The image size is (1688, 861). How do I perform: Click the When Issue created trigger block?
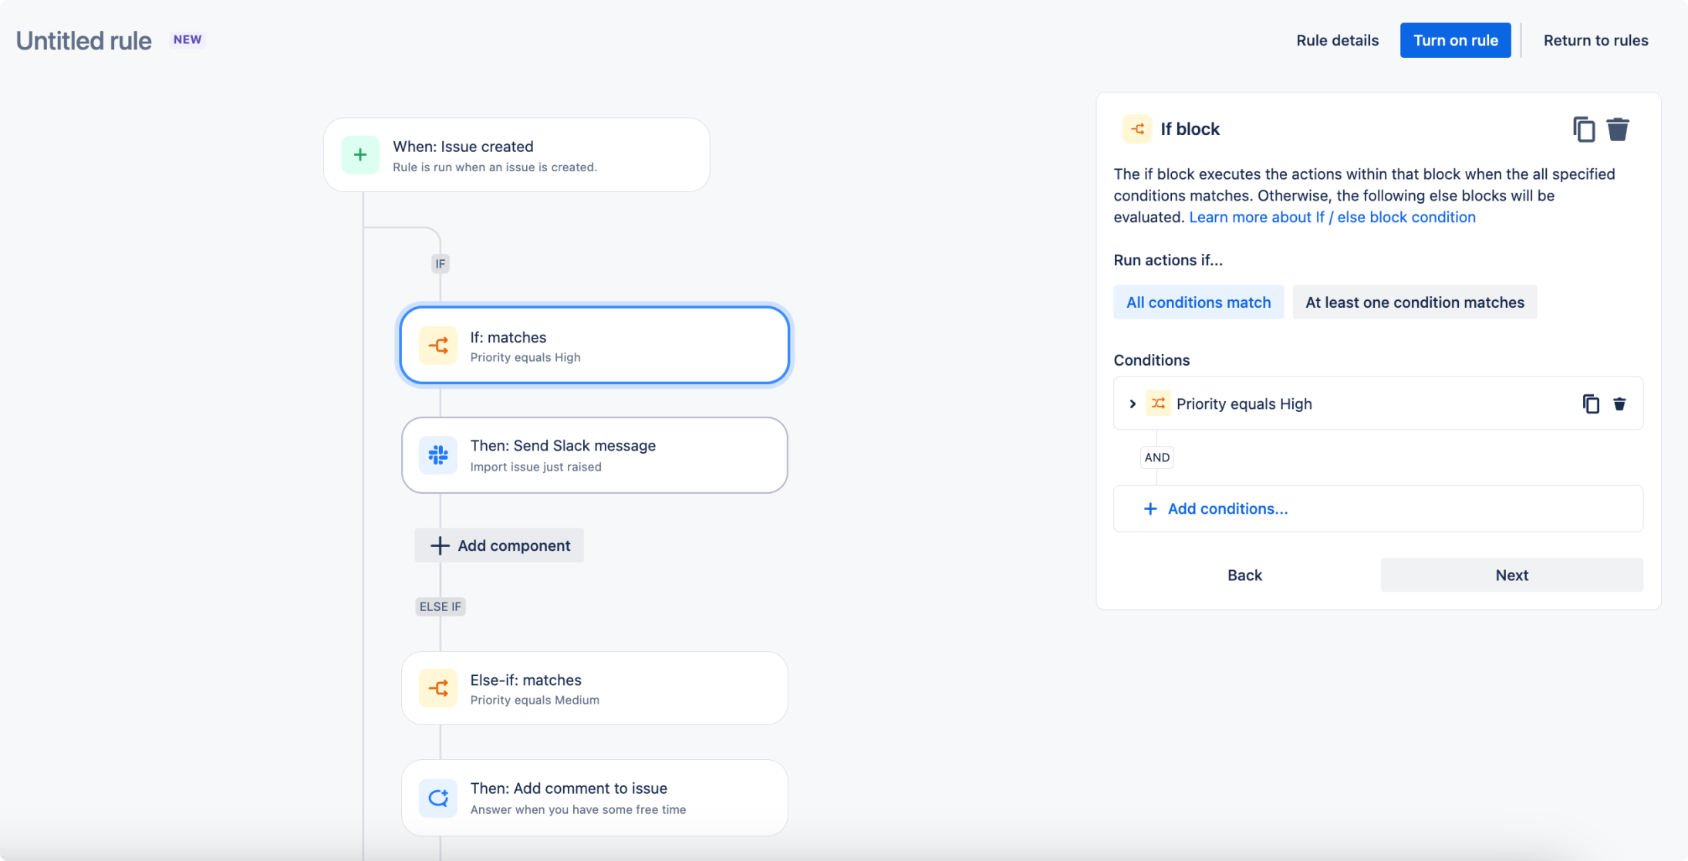point(516,155)
